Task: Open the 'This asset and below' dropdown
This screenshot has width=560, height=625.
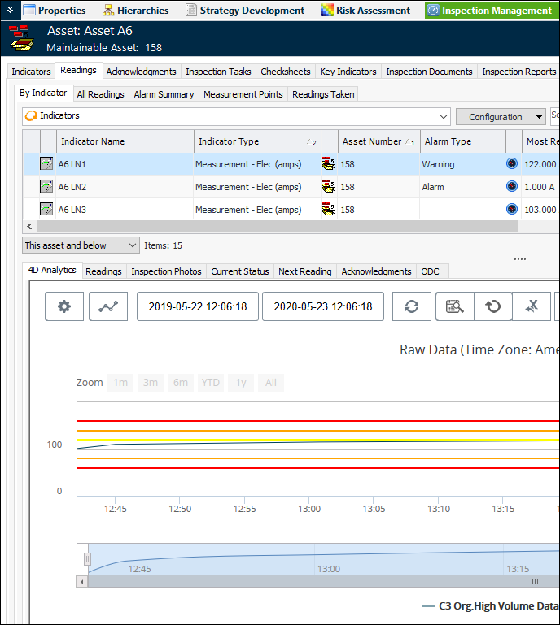Action: [x=133, y=245]
